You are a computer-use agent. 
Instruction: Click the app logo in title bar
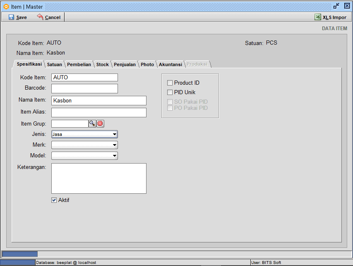[6, 7]
